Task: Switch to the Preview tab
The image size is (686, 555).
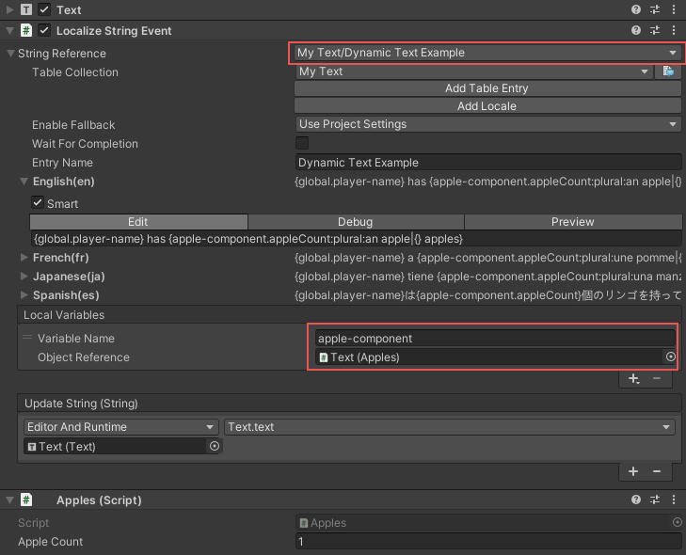Action: pos(572,222)
